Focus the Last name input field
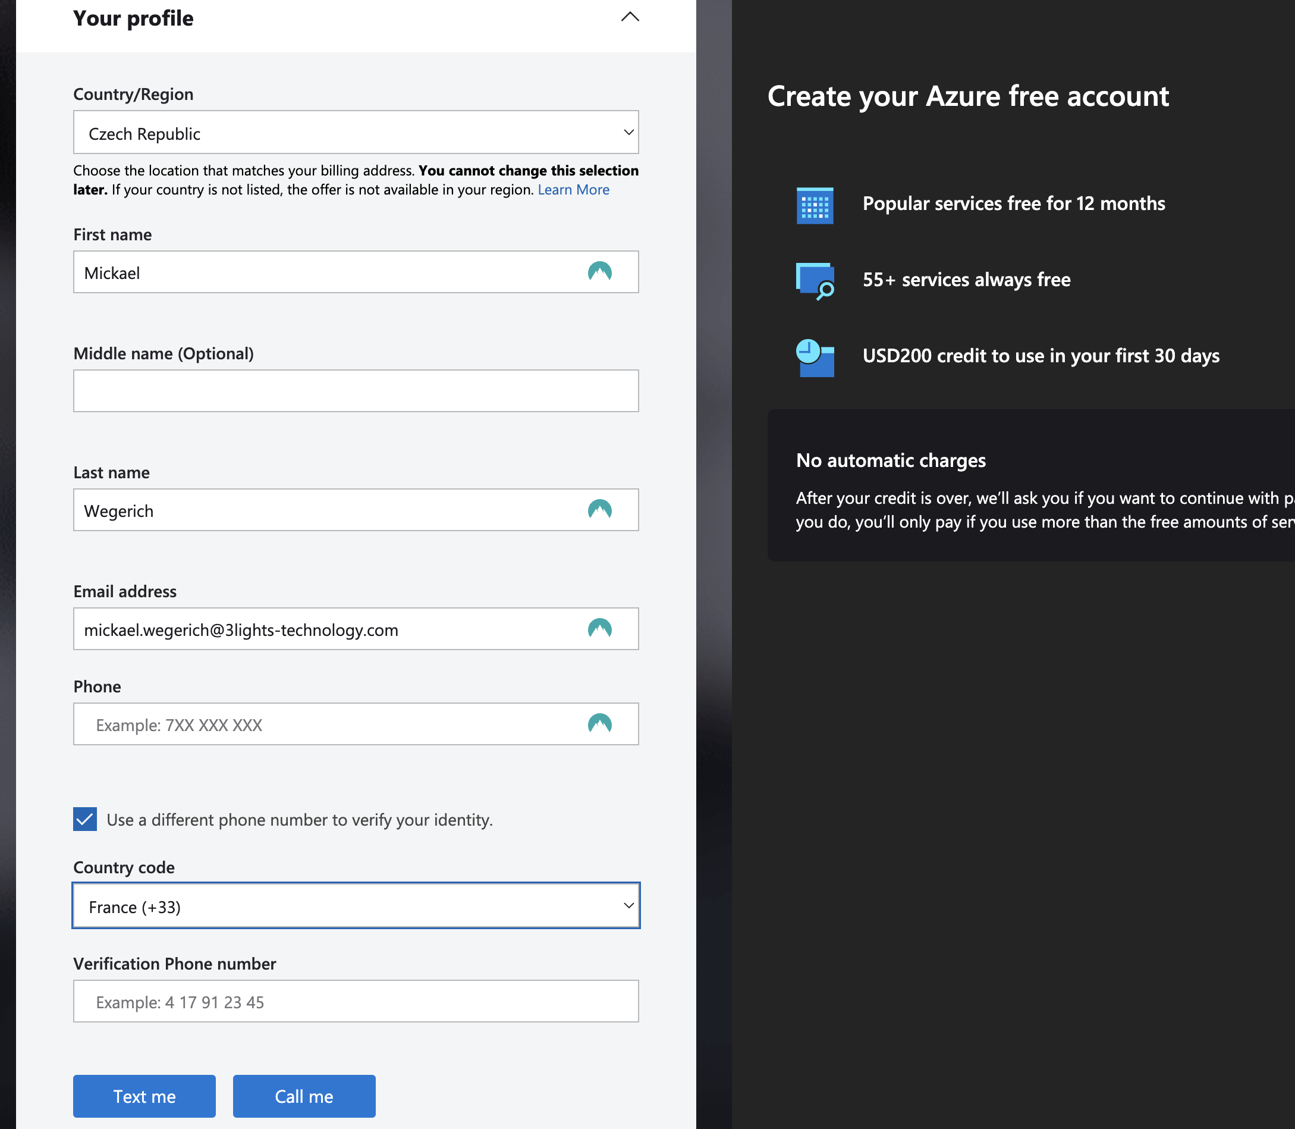 point(356,510)
